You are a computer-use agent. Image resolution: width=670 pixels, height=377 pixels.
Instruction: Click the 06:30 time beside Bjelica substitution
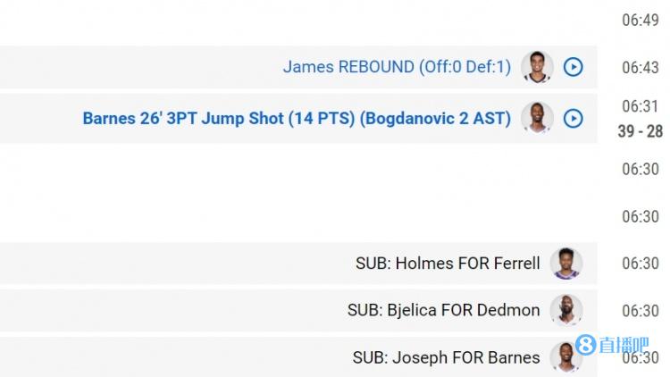click(641, 311)
